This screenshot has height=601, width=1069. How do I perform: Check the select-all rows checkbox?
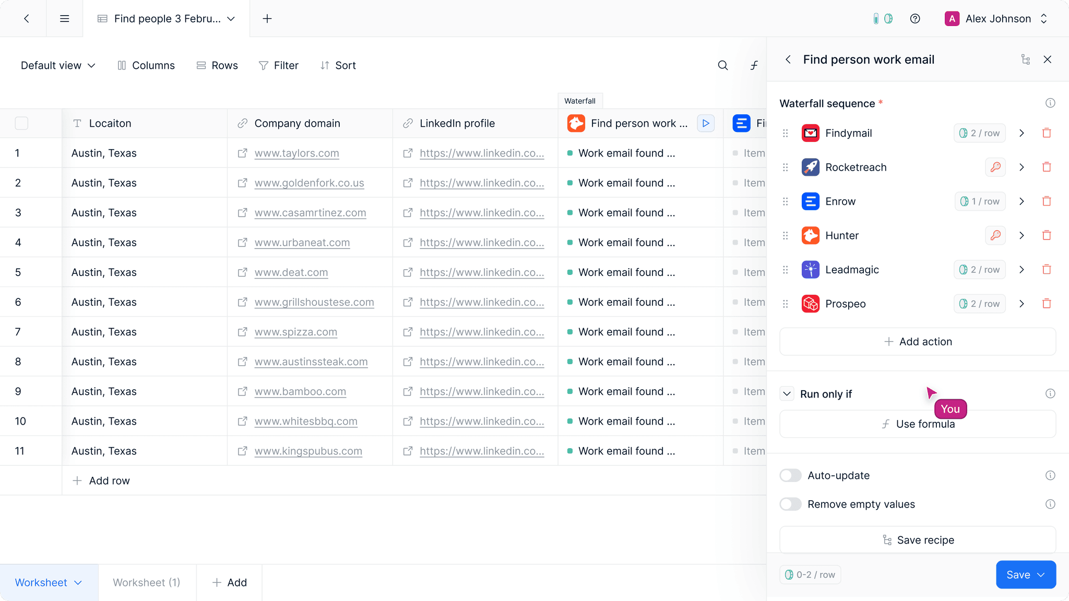click(21, 124)
